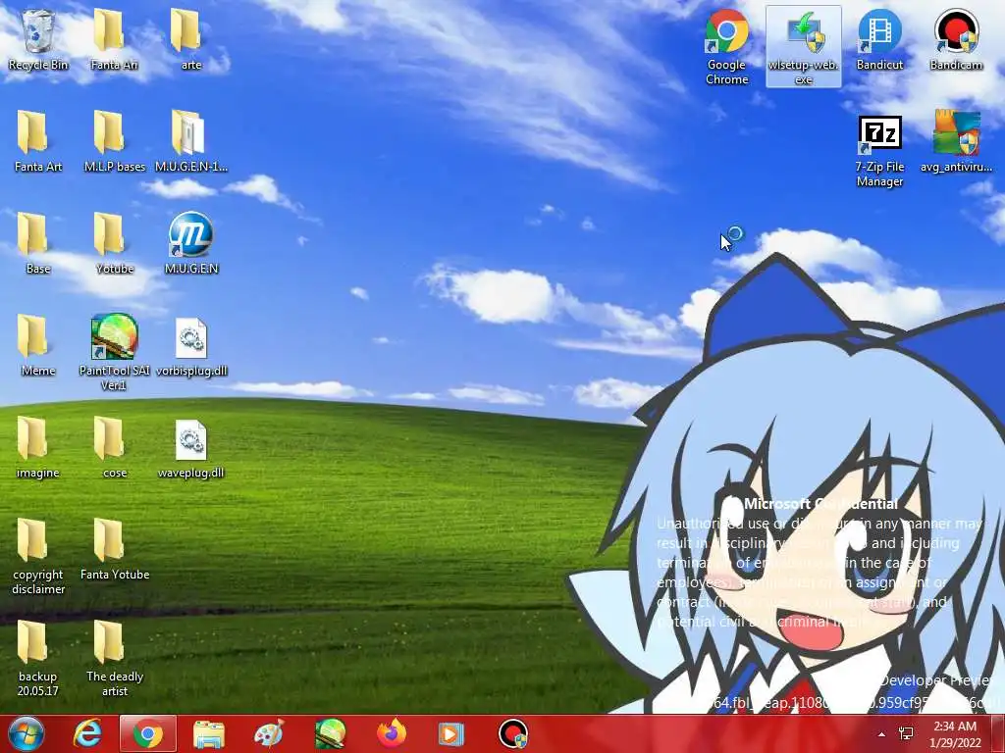Open the Windows Start menu orb
The width and height of the screenshot is (1005, 753).
(26, 733)
